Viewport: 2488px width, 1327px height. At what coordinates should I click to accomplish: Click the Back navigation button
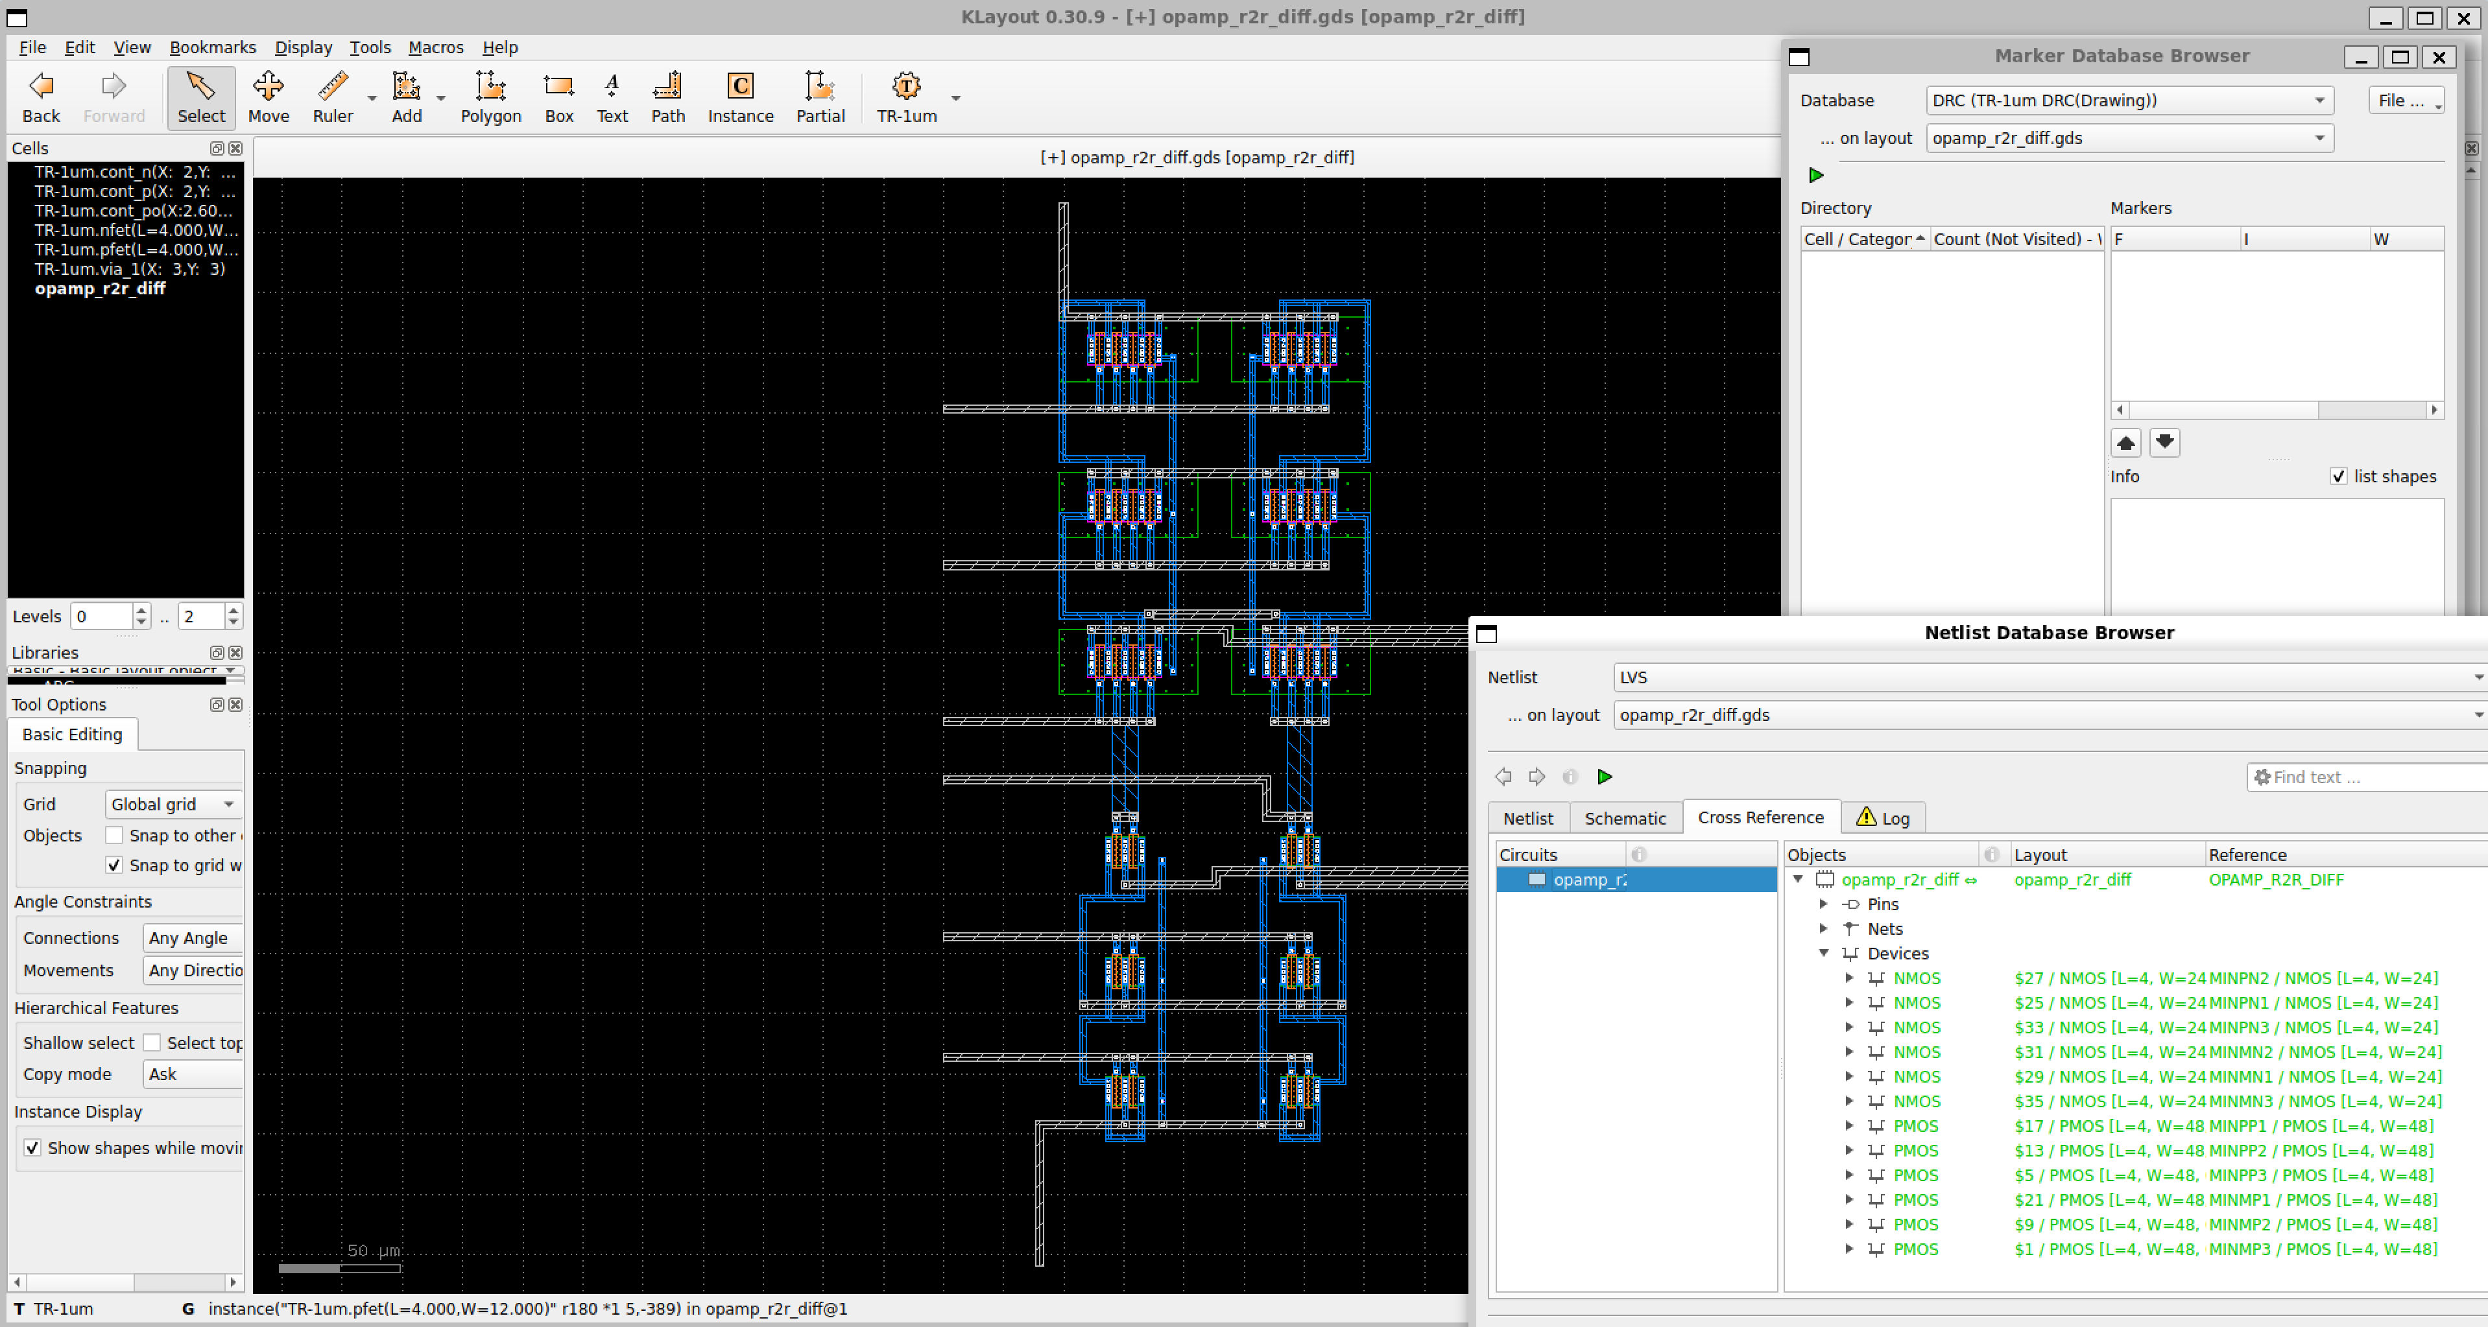pos(41,97)
